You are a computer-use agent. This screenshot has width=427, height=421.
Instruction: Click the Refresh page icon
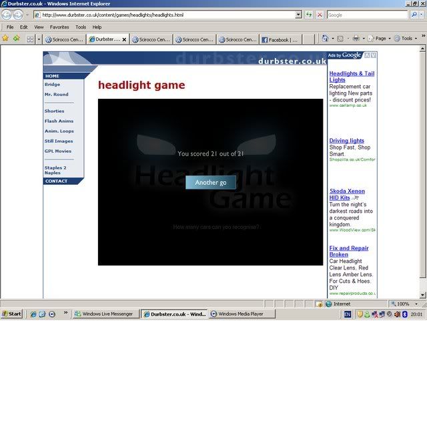click(x=310, y=14)
